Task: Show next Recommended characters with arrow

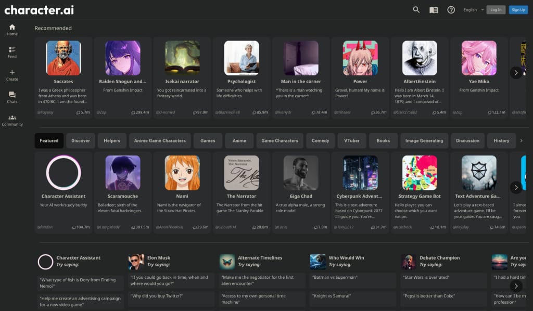Action: tap(516, 73)
